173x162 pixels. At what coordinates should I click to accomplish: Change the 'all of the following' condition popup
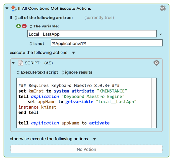44,18
